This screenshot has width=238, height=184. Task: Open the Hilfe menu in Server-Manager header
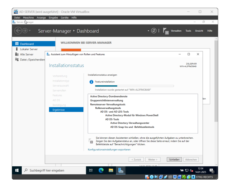coord(210,31)
